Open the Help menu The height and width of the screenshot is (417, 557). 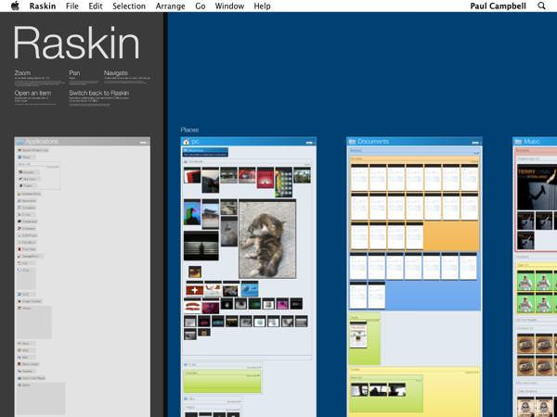click(262, 6)
